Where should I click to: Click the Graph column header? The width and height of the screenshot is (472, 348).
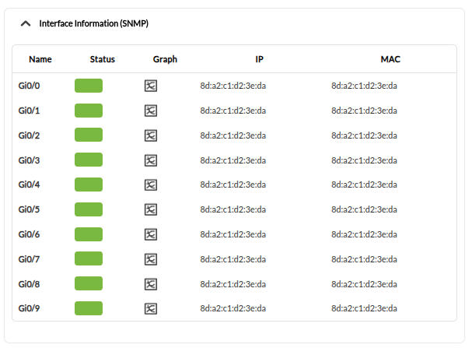[165, 59]
